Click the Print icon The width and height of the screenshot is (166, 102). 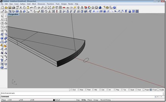[13, 8]
